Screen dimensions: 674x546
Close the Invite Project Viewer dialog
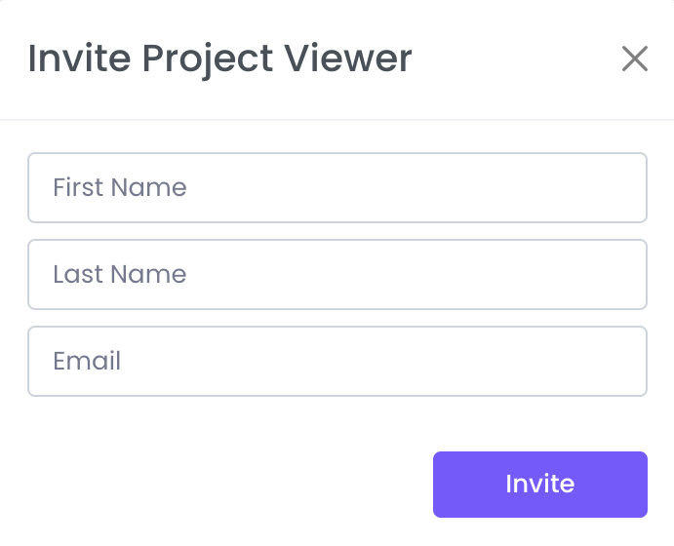[635, 59]
